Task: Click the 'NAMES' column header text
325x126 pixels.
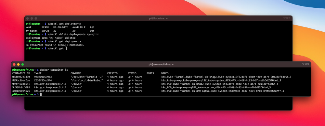Action: [x=165, y=73]
